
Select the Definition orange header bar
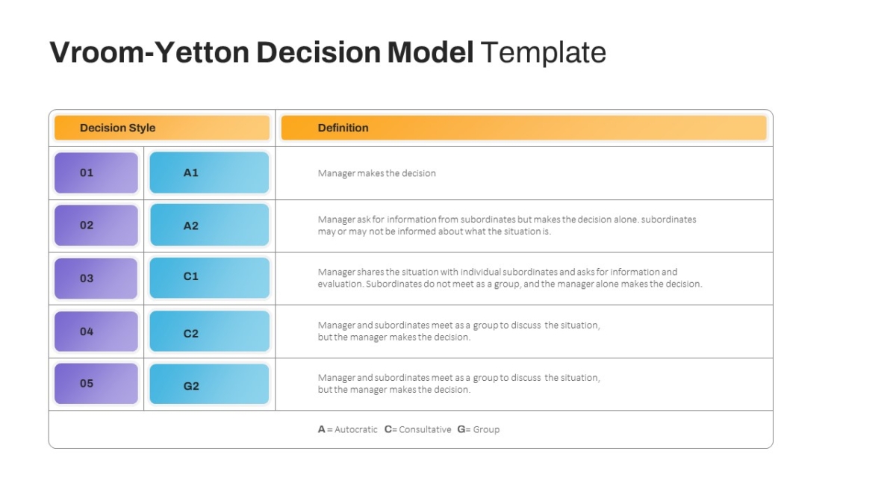point(524,128)
